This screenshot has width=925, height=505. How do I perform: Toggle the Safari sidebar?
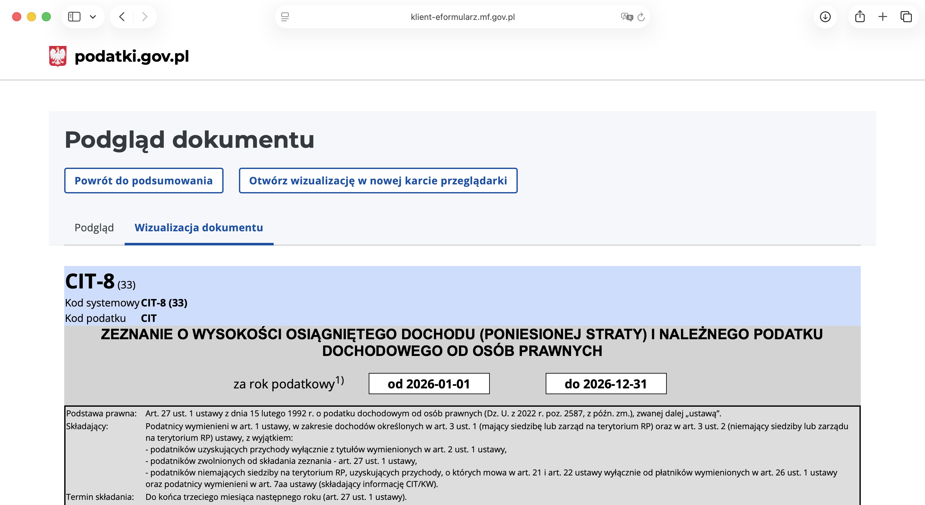point(74,16)
